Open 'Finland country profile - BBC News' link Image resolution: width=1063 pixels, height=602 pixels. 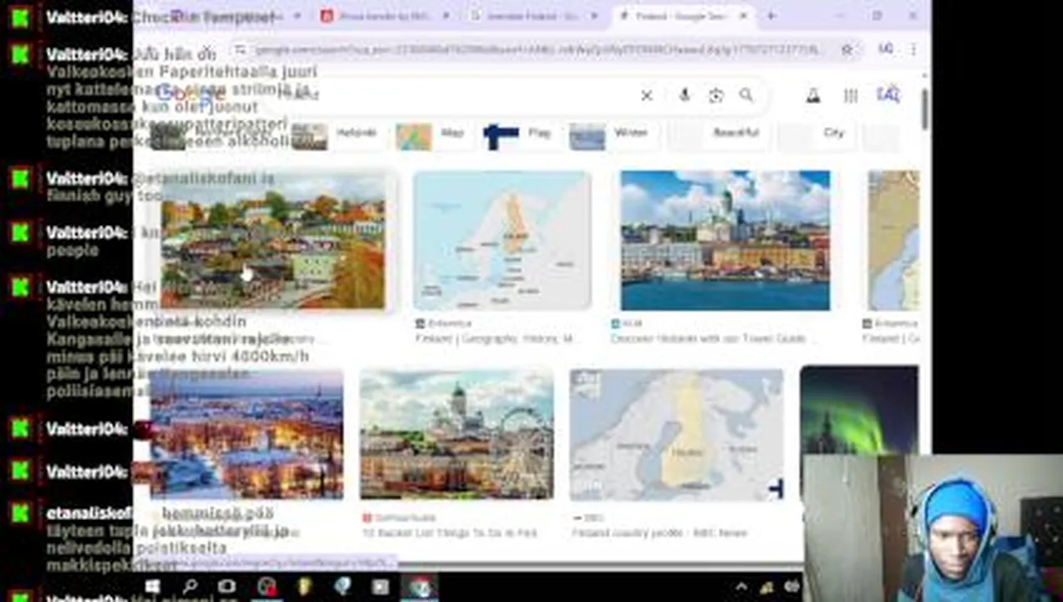pos(659,533)
